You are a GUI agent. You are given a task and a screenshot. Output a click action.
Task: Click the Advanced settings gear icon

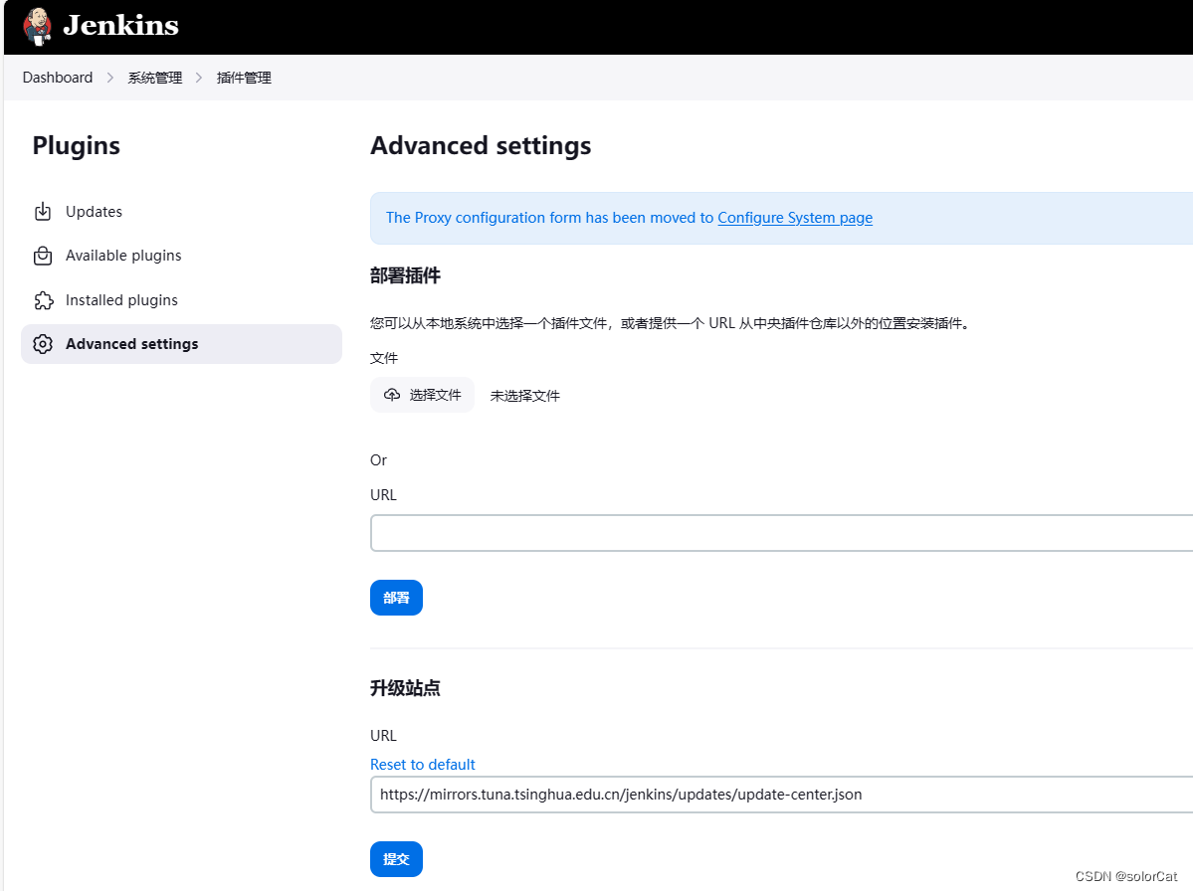tap(43, 344)
